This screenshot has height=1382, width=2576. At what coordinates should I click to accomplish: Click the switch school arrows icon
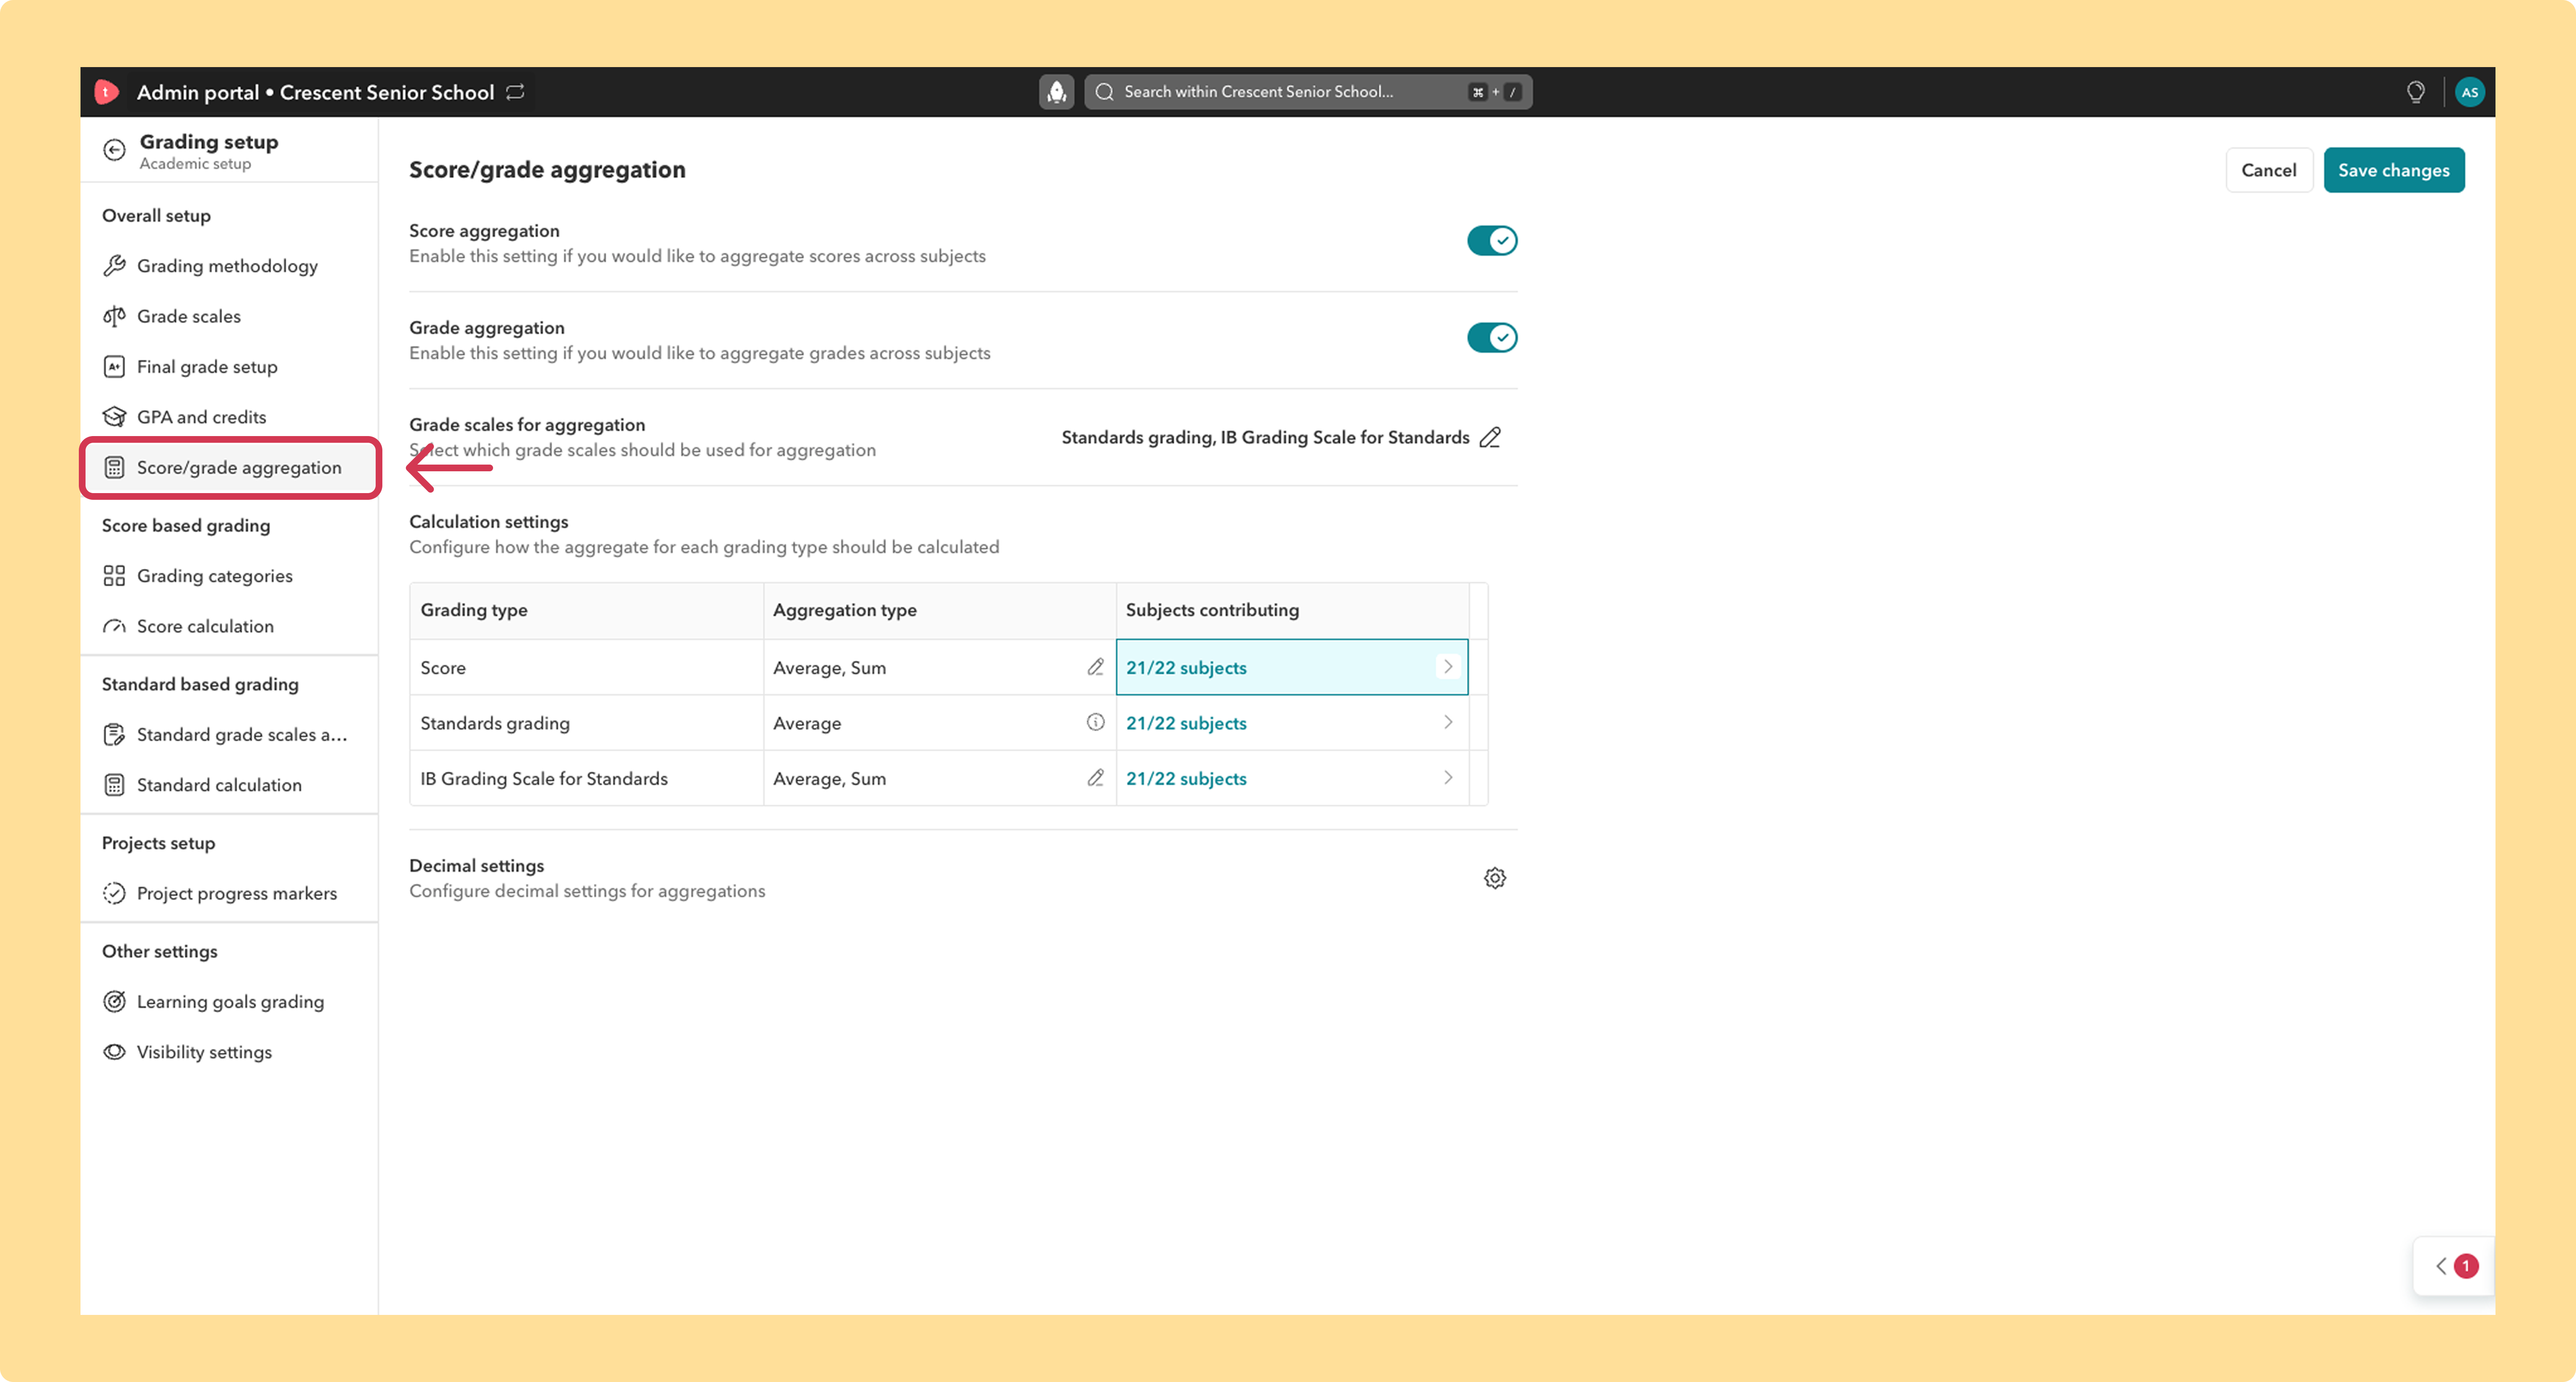click(515, 92)
